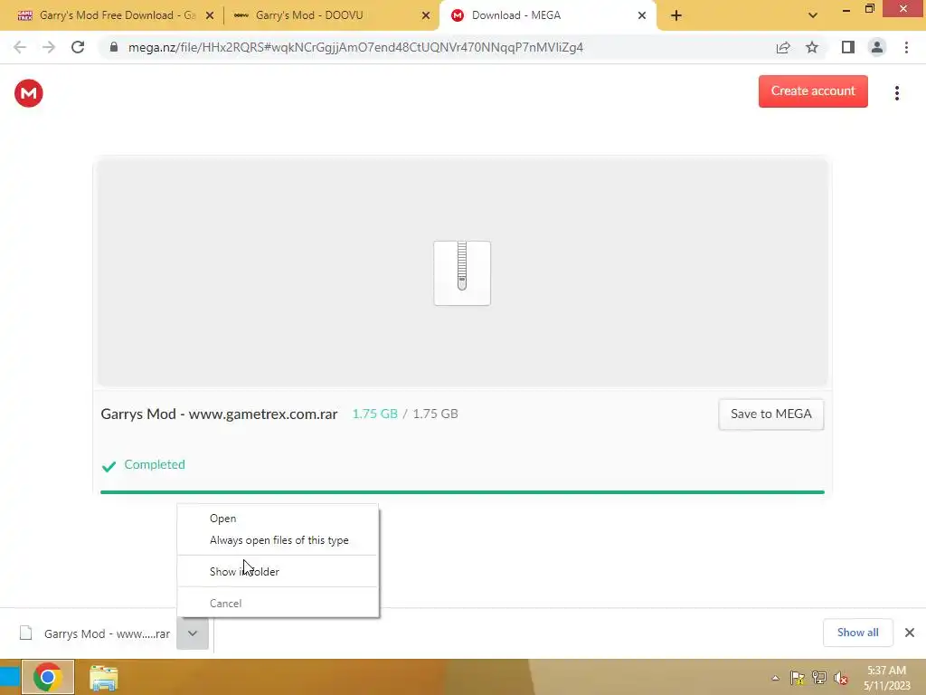Click file name Garrys Mod - www.gametrex.com.rar

(219, 414)
